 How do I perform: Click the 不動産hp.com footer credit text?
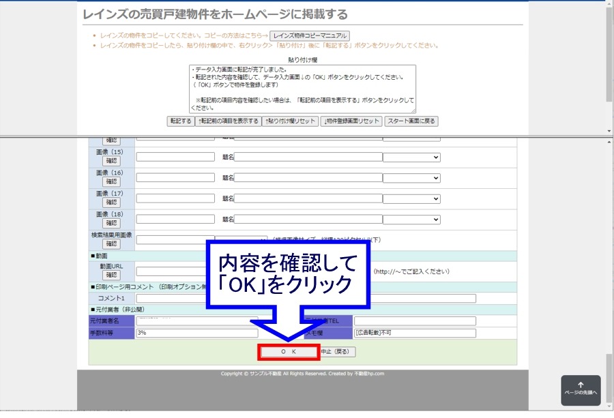369,374
